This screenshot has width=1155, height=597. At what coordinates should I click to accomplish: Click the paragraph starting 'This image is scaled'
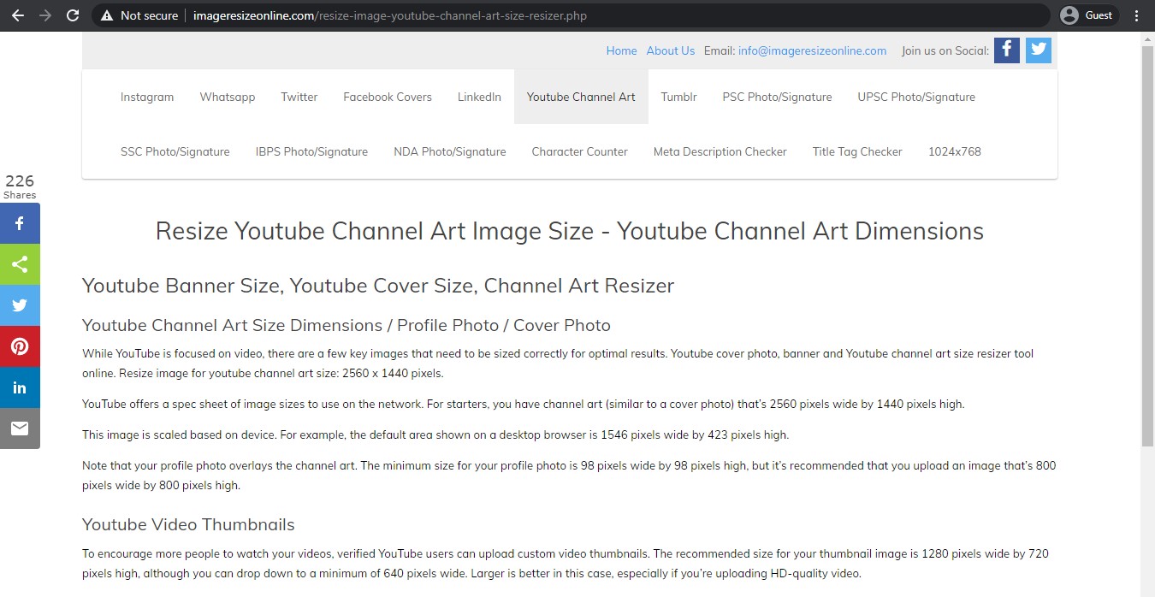(x=435, y=434)
